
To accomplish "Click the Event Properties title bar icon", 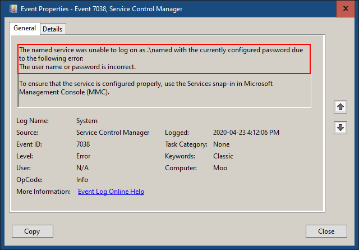I will 13,9.
